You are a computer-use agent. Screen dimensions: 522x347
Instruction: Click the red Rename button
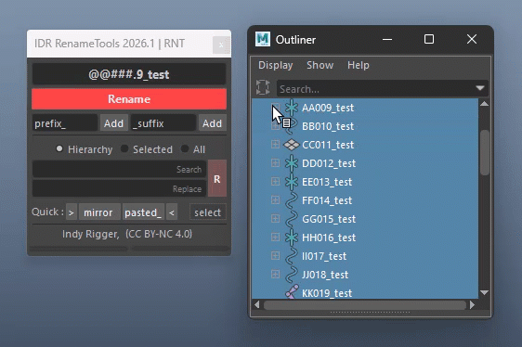click(129, 98)
